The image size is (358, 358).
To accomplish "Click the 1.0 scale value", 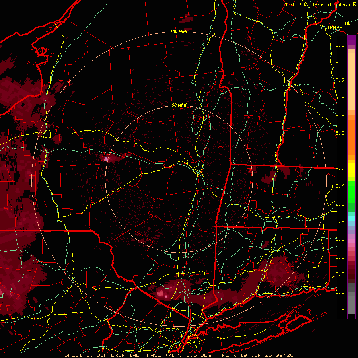I will [340, 239].
